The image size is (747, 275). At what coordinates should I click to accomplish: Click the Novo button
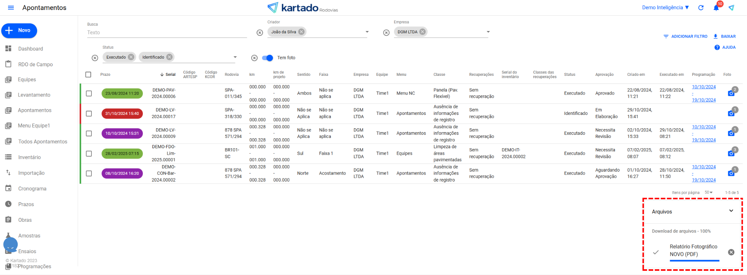point(19,31)
